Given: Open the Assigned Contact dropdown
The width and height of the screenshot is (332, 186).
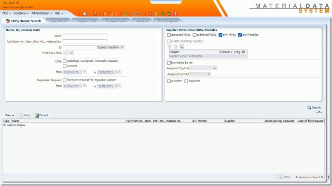Looking at the screenshot, I should [201, 74].
